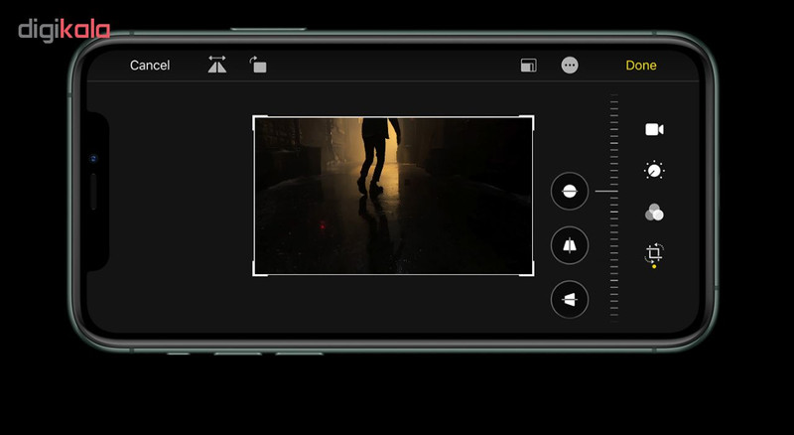Click the vertical straighten ruler slider
The width and height of the screenshot is (794, 435).
point(614,206)
